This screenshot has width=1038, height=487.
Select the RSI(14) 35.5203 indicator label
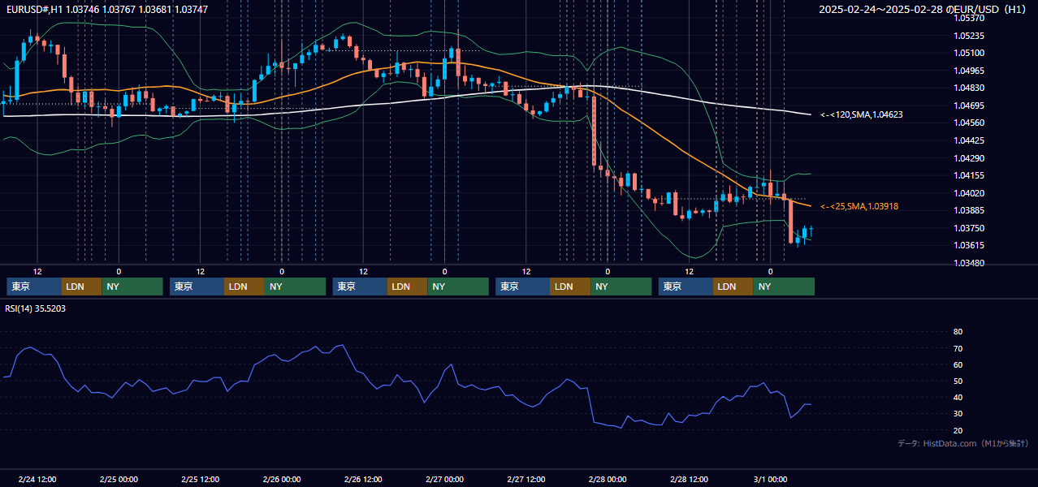coord(36,308)
